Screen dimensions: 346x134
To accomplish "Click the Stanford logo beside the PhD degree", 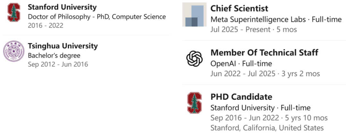I will (x=14, y=12).
